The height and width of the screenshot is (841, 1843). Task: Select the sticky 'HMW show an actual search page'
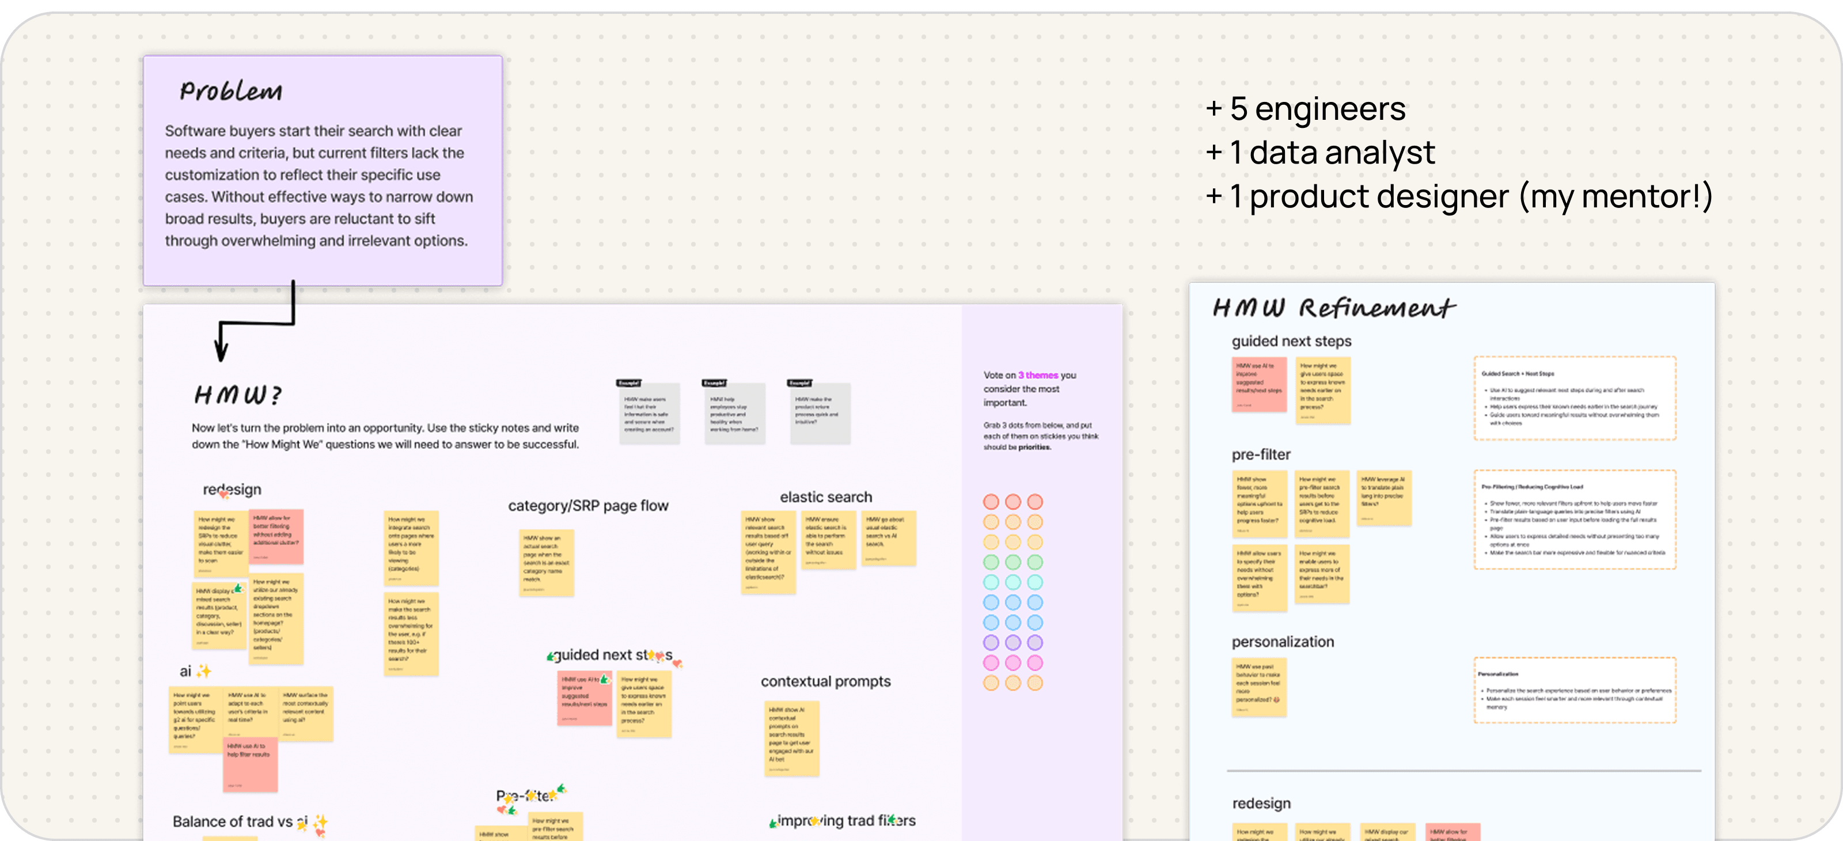[547, 563]
